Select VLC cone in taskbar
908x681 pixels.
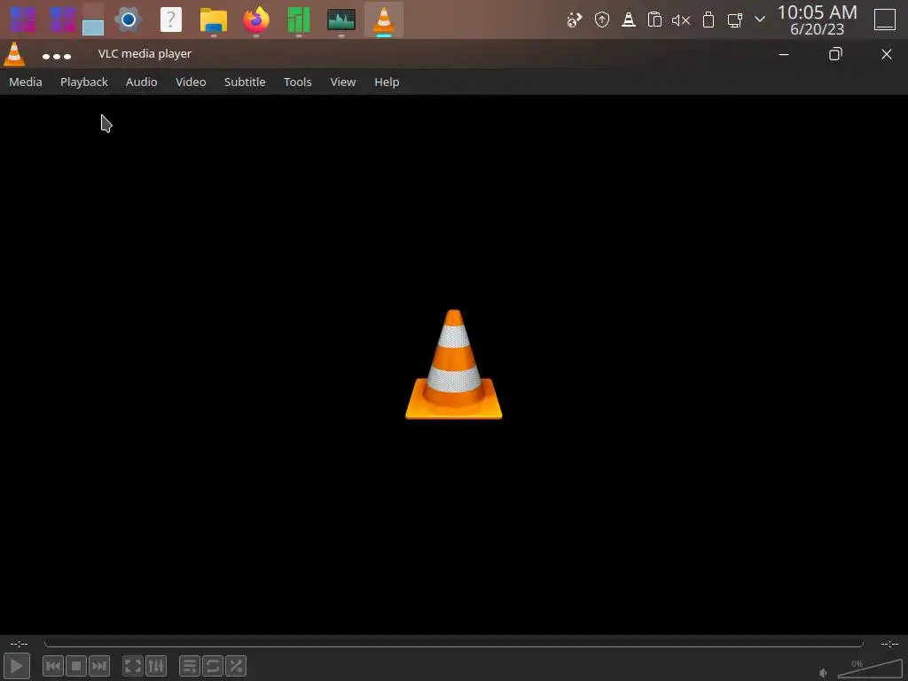pos(383,20)
